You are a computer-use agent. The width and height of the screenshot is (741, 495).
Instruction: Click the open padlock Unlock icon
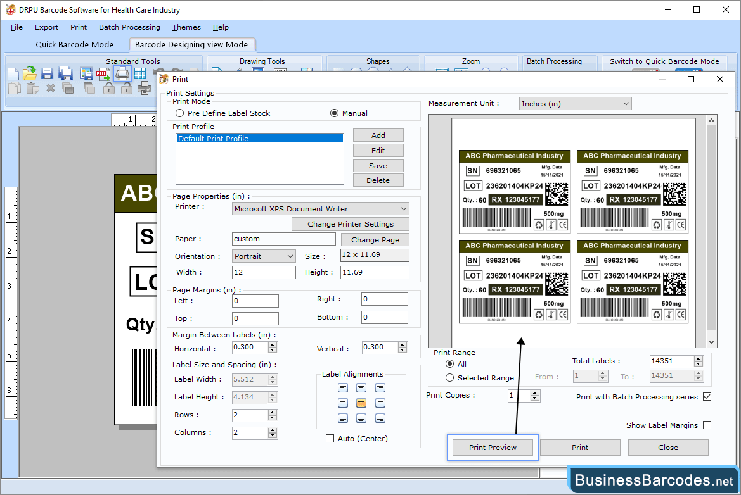(127, 88)
